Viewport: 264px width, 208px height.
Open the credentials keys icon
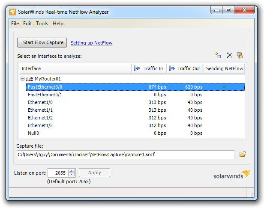[x=240, y=55]
